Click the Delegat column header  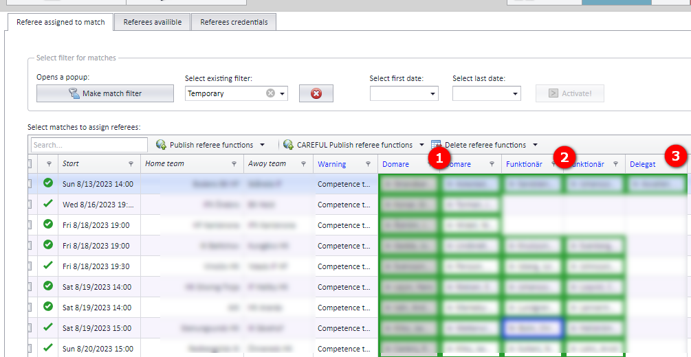click(642, 164)
